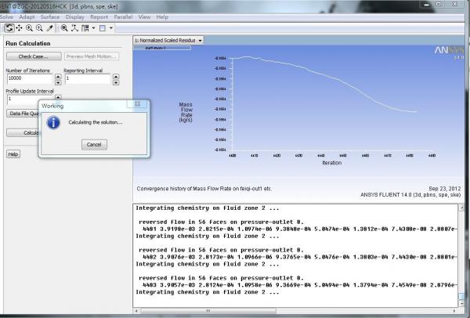Click the last 'Integrating chemistry on fluid zone 2' line

point(208,292)
